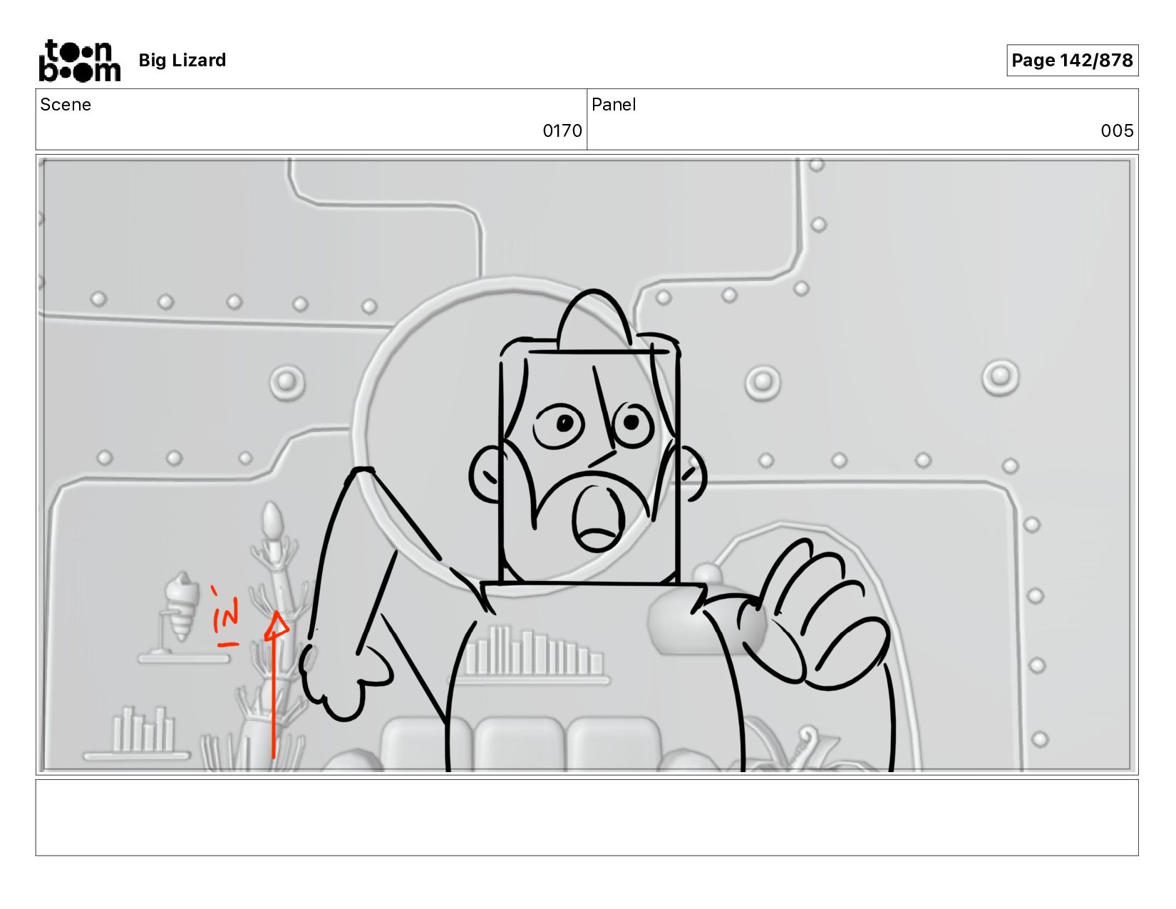Click the empty notes box below the panel

coord(587,817)
